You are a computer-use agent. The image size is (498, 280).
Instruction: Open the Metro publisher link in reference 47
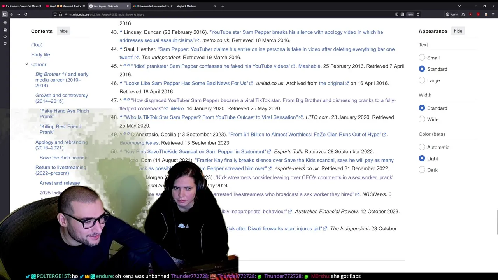click(x=177, y=108)
